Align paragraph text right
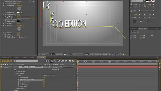 138,32
